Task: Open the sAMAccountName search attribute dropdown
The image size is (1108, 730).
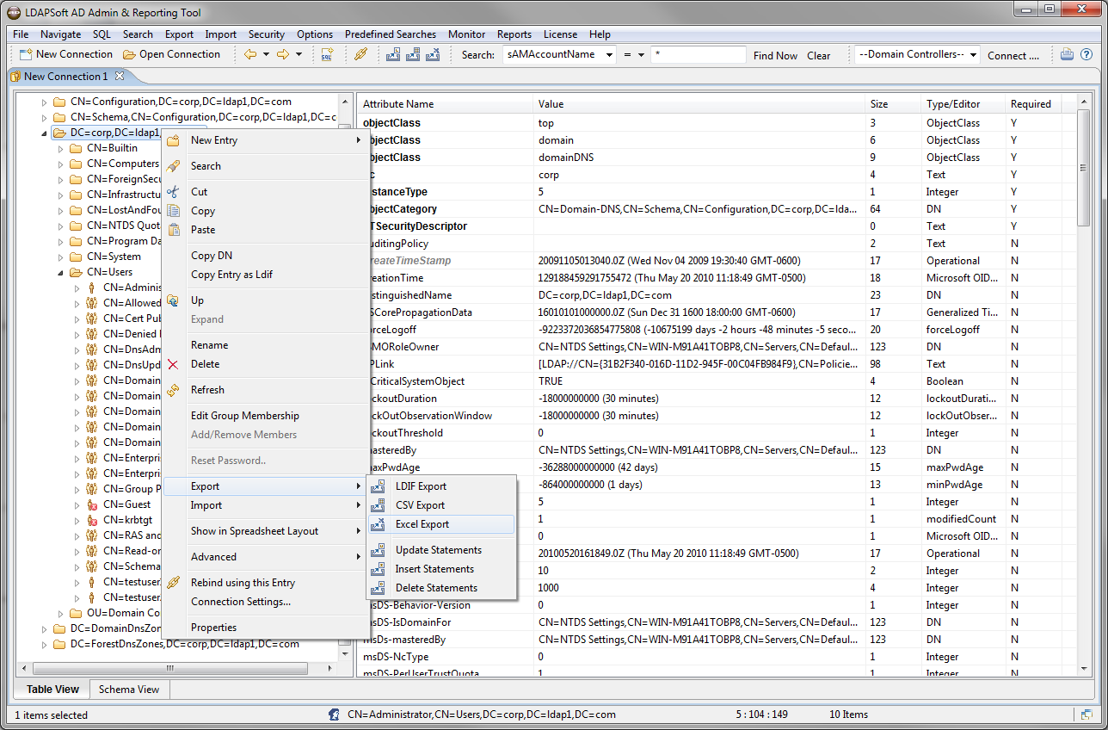Action: click(610, 54)
